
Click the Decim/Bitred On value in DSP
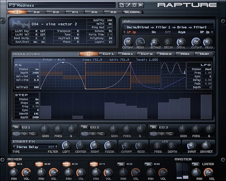coord(154,32)
